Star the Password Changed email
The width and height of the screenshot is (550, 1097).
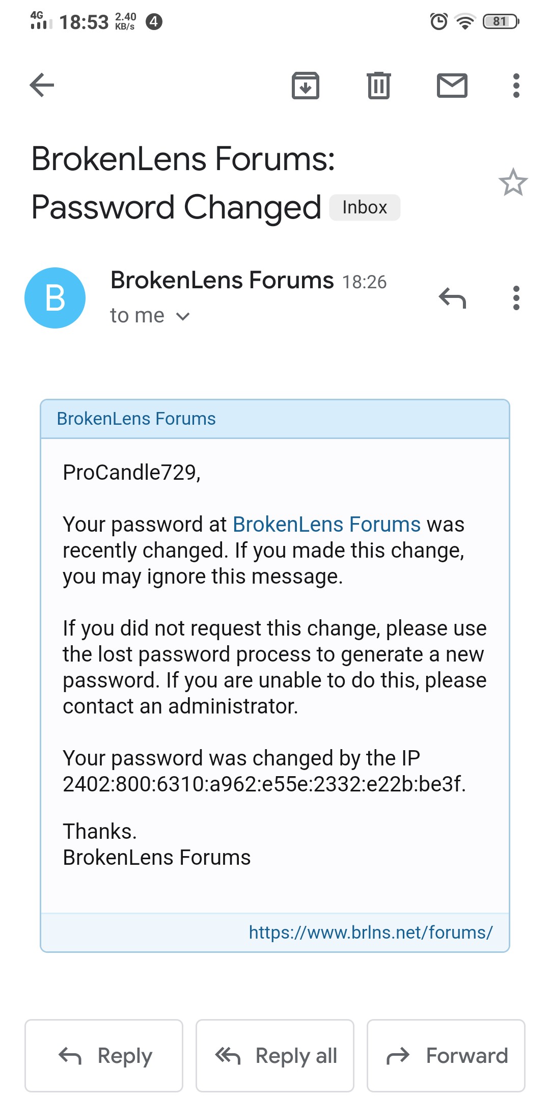coord(513,182)
